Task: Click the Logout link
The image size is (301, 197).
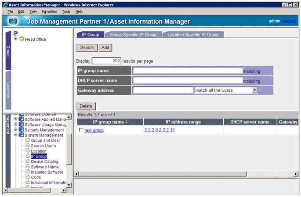Action: coord(290,21)
